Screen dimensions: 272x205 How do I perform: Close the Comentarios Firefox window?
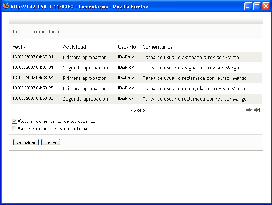pyautogui.click(x=266, y=7)
